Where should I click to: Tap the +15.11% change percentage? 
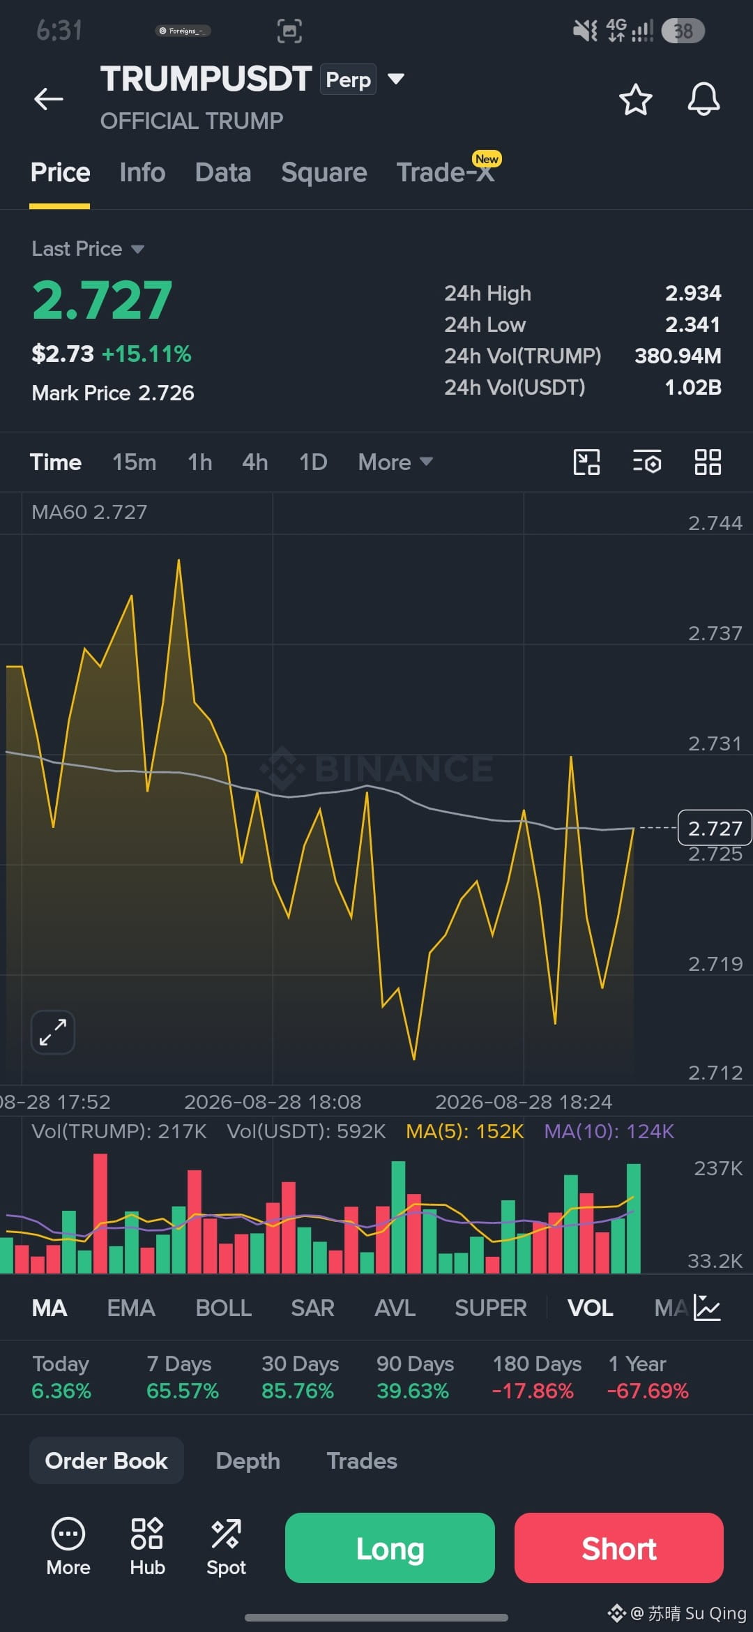pyautogui.click(x=146, y=354)
